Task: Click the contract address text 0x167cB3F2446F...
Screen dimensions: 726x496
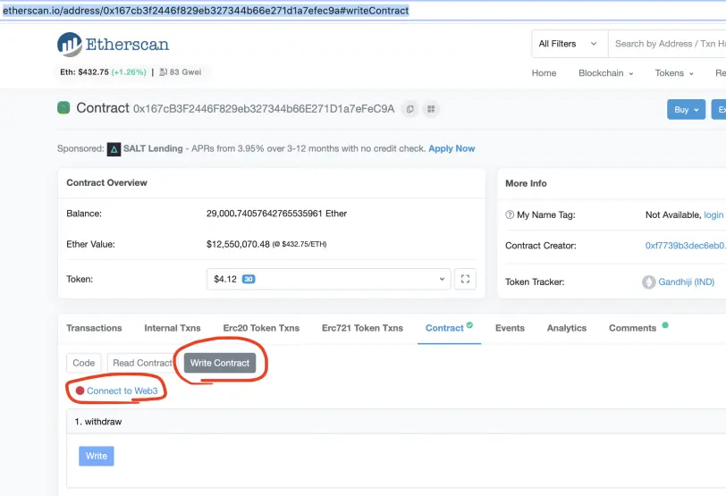Action: [x=264, y=109]
